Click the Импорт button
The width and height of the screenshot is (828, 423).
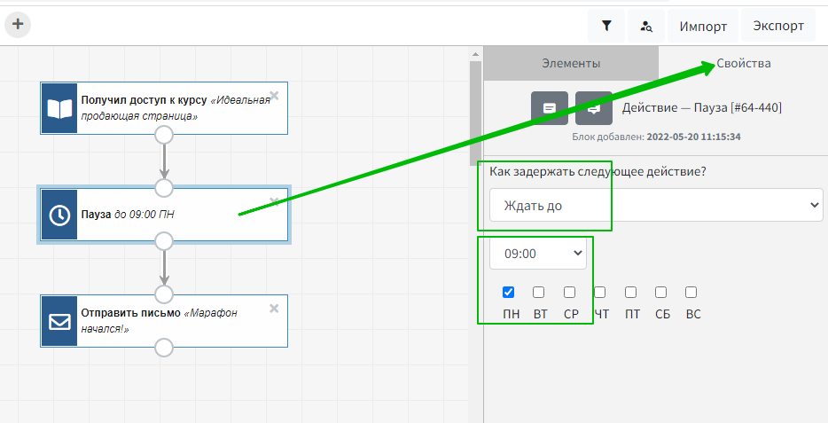coord(703,26)
